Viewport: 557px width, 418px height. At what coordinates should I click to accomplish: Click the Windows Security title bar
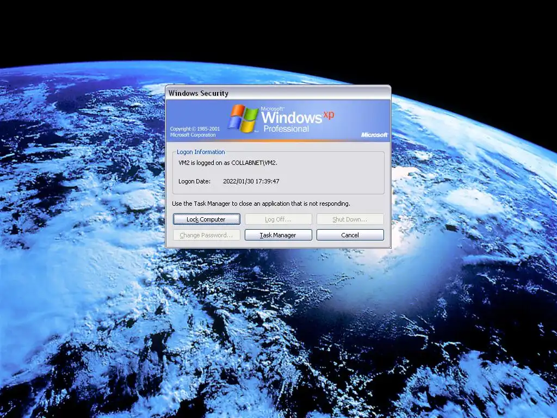point(278,93)
